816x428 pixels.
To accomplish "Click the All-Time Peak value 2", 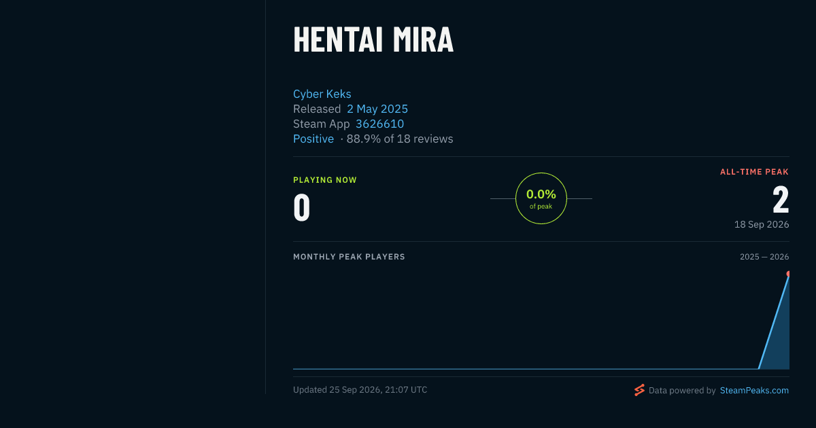I will [x=781, y=200].
